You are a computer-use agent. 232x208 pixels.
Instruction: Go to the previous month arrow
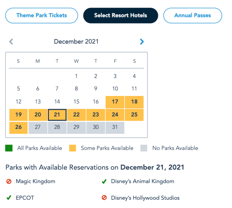tap(11, 42)
